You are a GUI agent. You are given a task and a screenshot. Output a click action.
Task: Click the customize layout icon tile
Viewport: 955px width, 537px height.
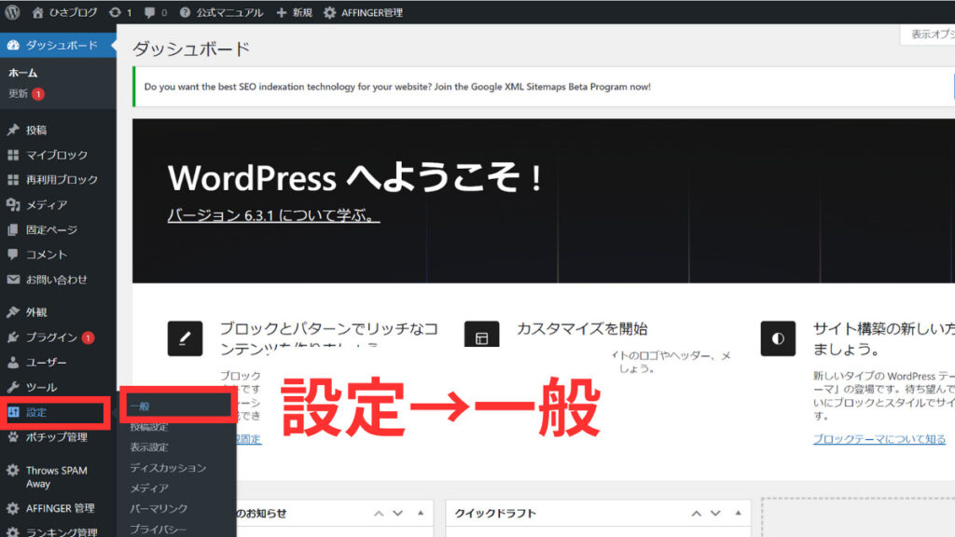click(482, 335)
